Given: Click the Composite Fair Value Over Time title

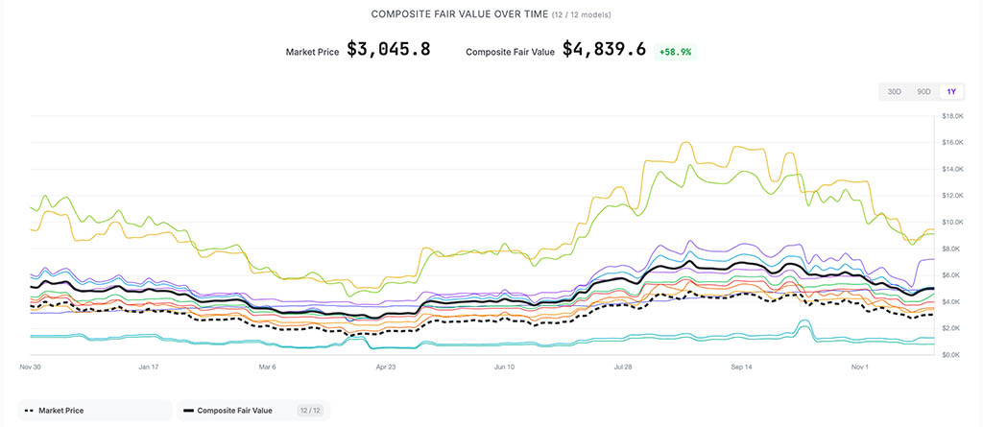Looking at the screenshot, I should pos(459,14).
